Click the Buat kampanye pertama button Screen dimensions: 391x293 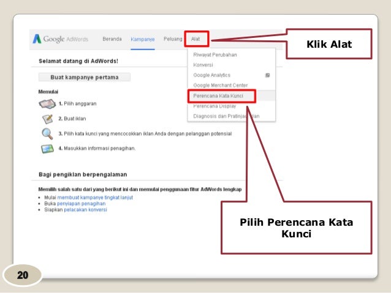(x=85, y=77)
